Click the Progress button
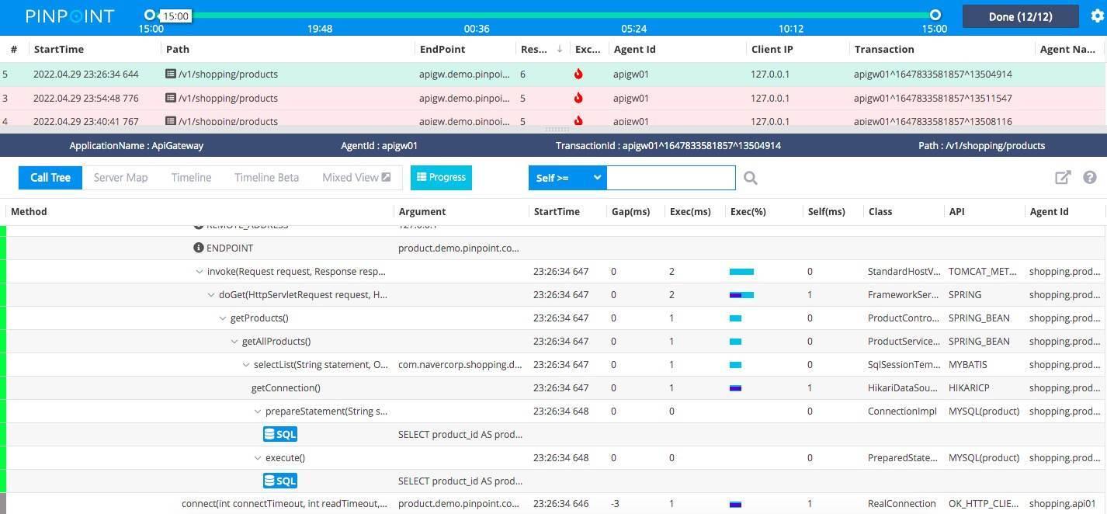The image size is (1107, 514). 441,177
